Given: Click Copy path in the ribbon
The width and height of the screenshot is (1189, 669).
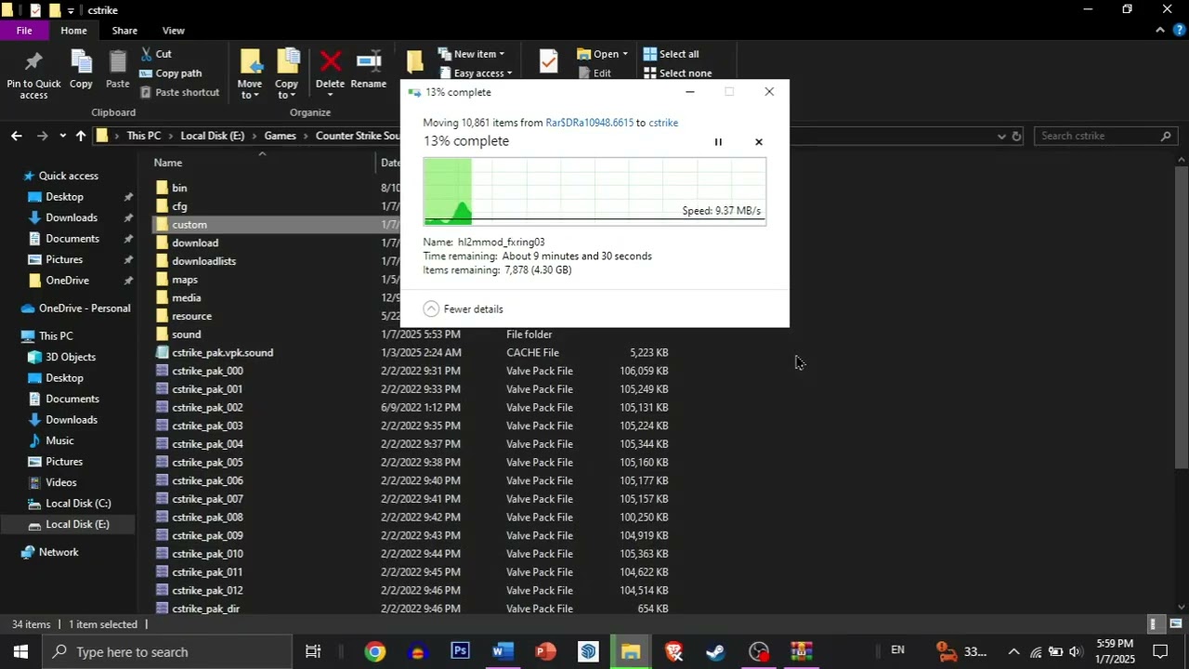Looking at the screenshot, I should [170, 73].
